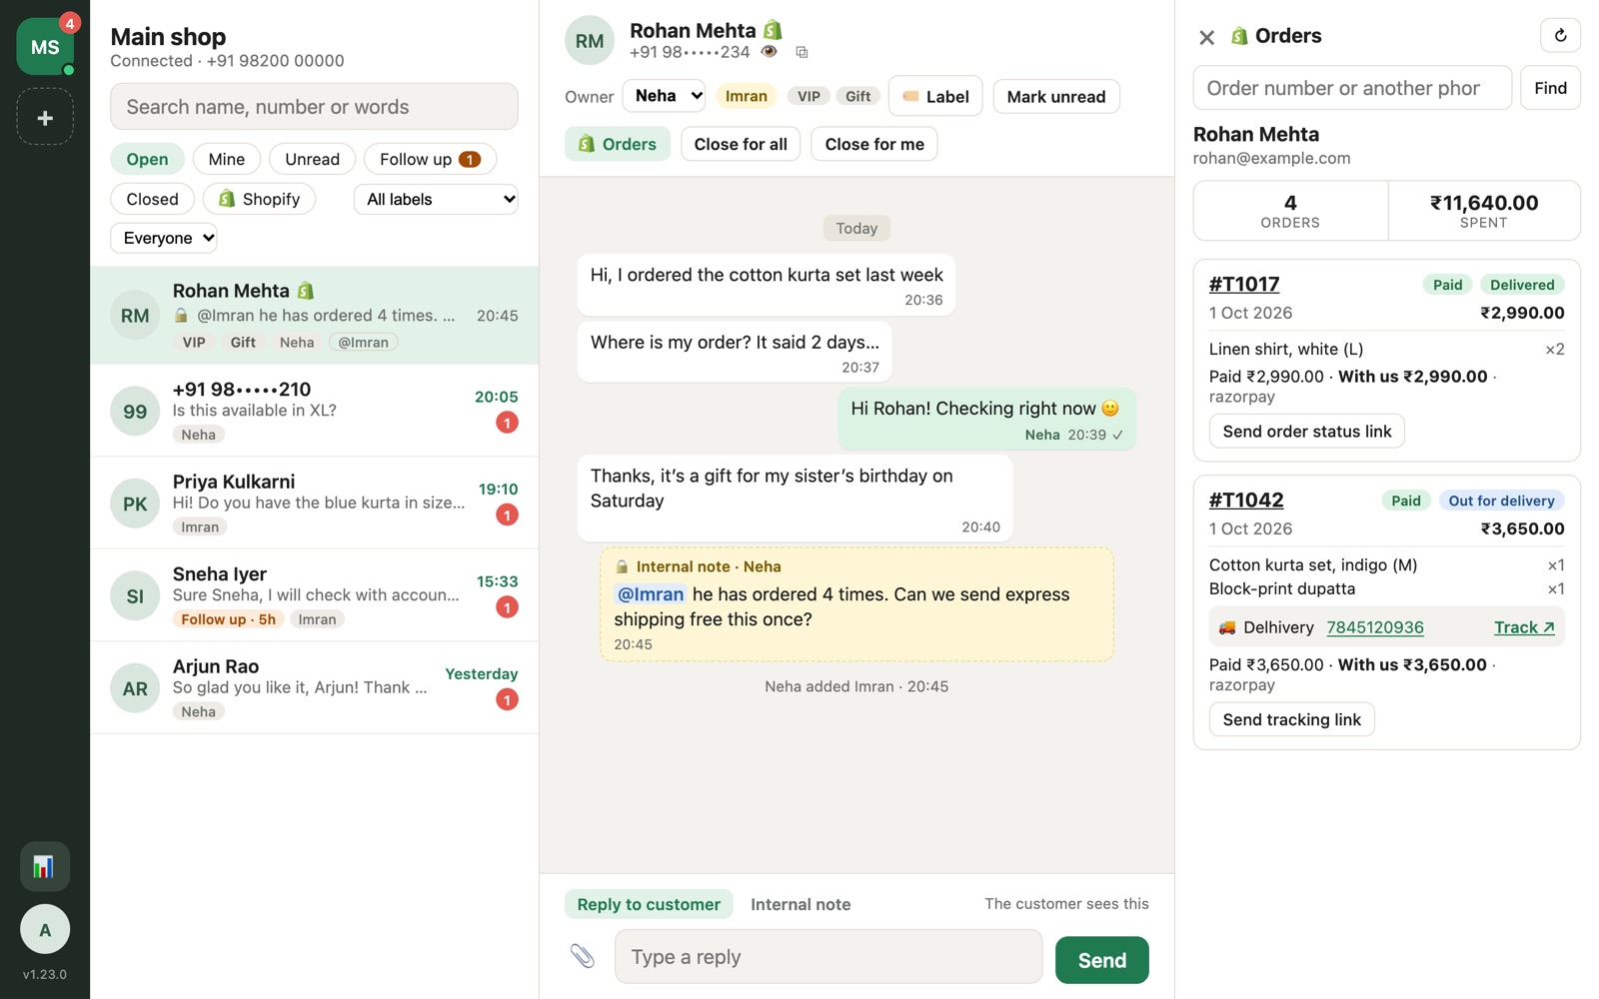Open order #T1017 link
1599x999 pixels.
tap(1244, 284)
